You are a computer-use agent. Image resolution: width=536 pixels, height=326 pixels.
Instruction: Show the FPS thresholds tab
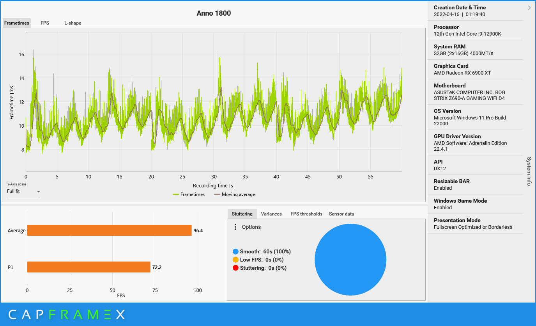tap(306, 214)
